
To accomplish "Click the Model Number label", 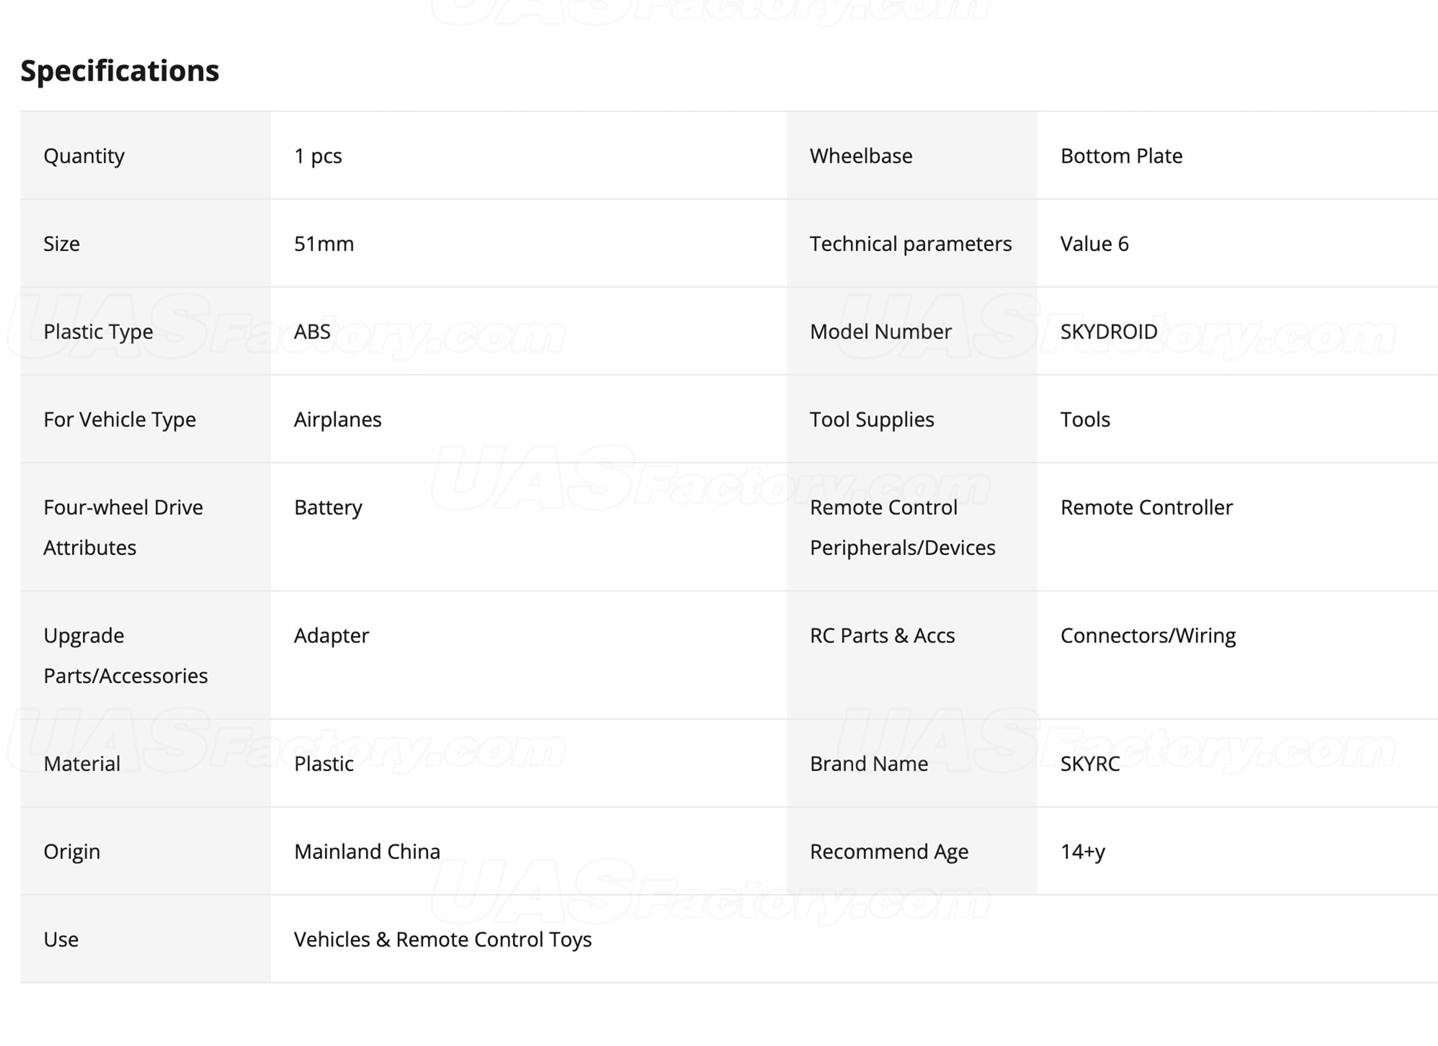I will [x=881, y=332].
